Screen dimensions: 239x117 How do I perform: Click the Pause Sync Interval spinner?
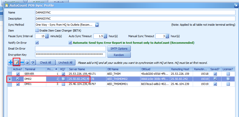[47, 36]
